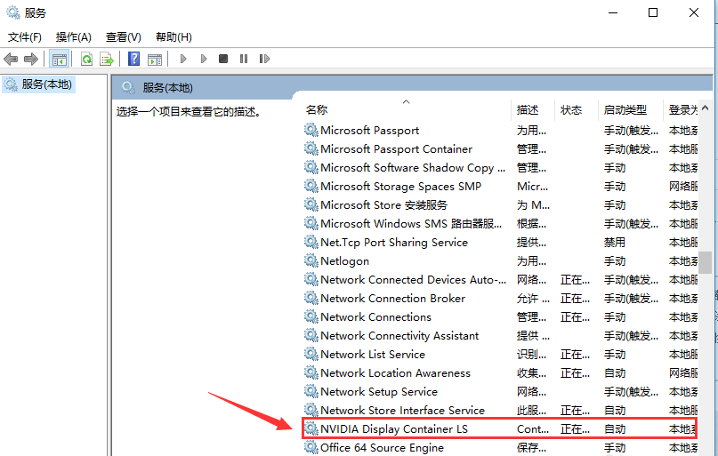
Task: Open the 查看(V) menu
Action: (123, 36)
